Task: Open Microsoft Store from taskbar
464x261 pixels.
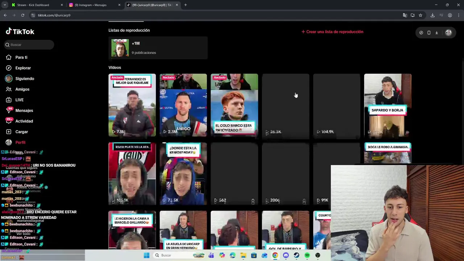Action: [x=254, y=255]
